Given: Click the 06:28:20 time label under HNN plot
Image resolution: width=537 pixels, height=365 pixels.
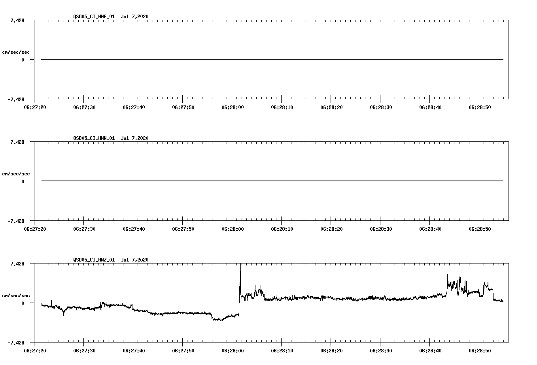Looking at the screenshot, I should click(x=331, y=229).
